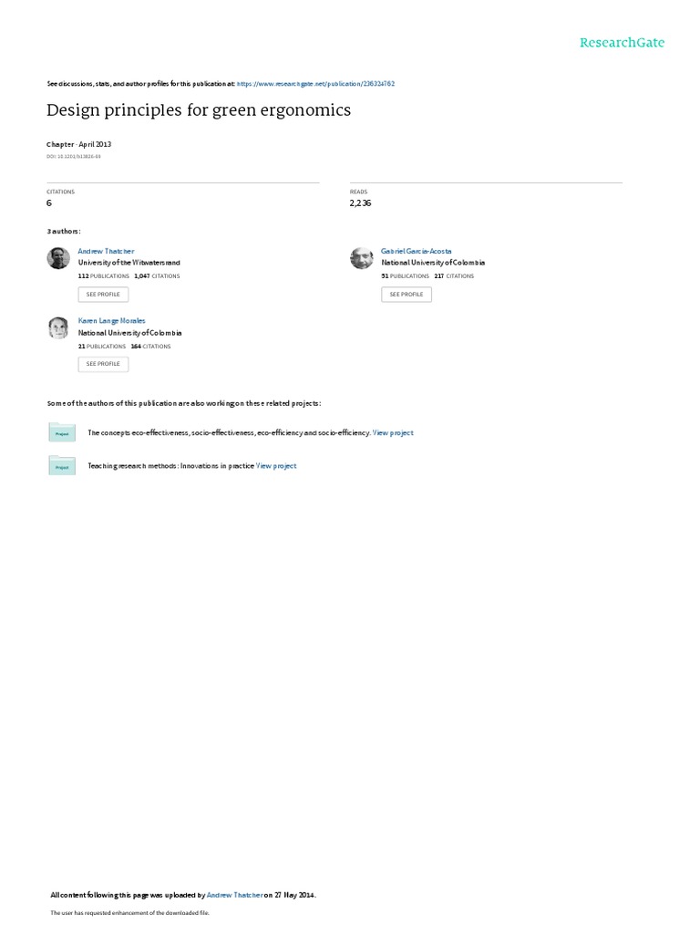Click See Profile button under Gabriel Garcia-Acosta
The height and width of the screenshot is (934, 700).
(407, 295)
